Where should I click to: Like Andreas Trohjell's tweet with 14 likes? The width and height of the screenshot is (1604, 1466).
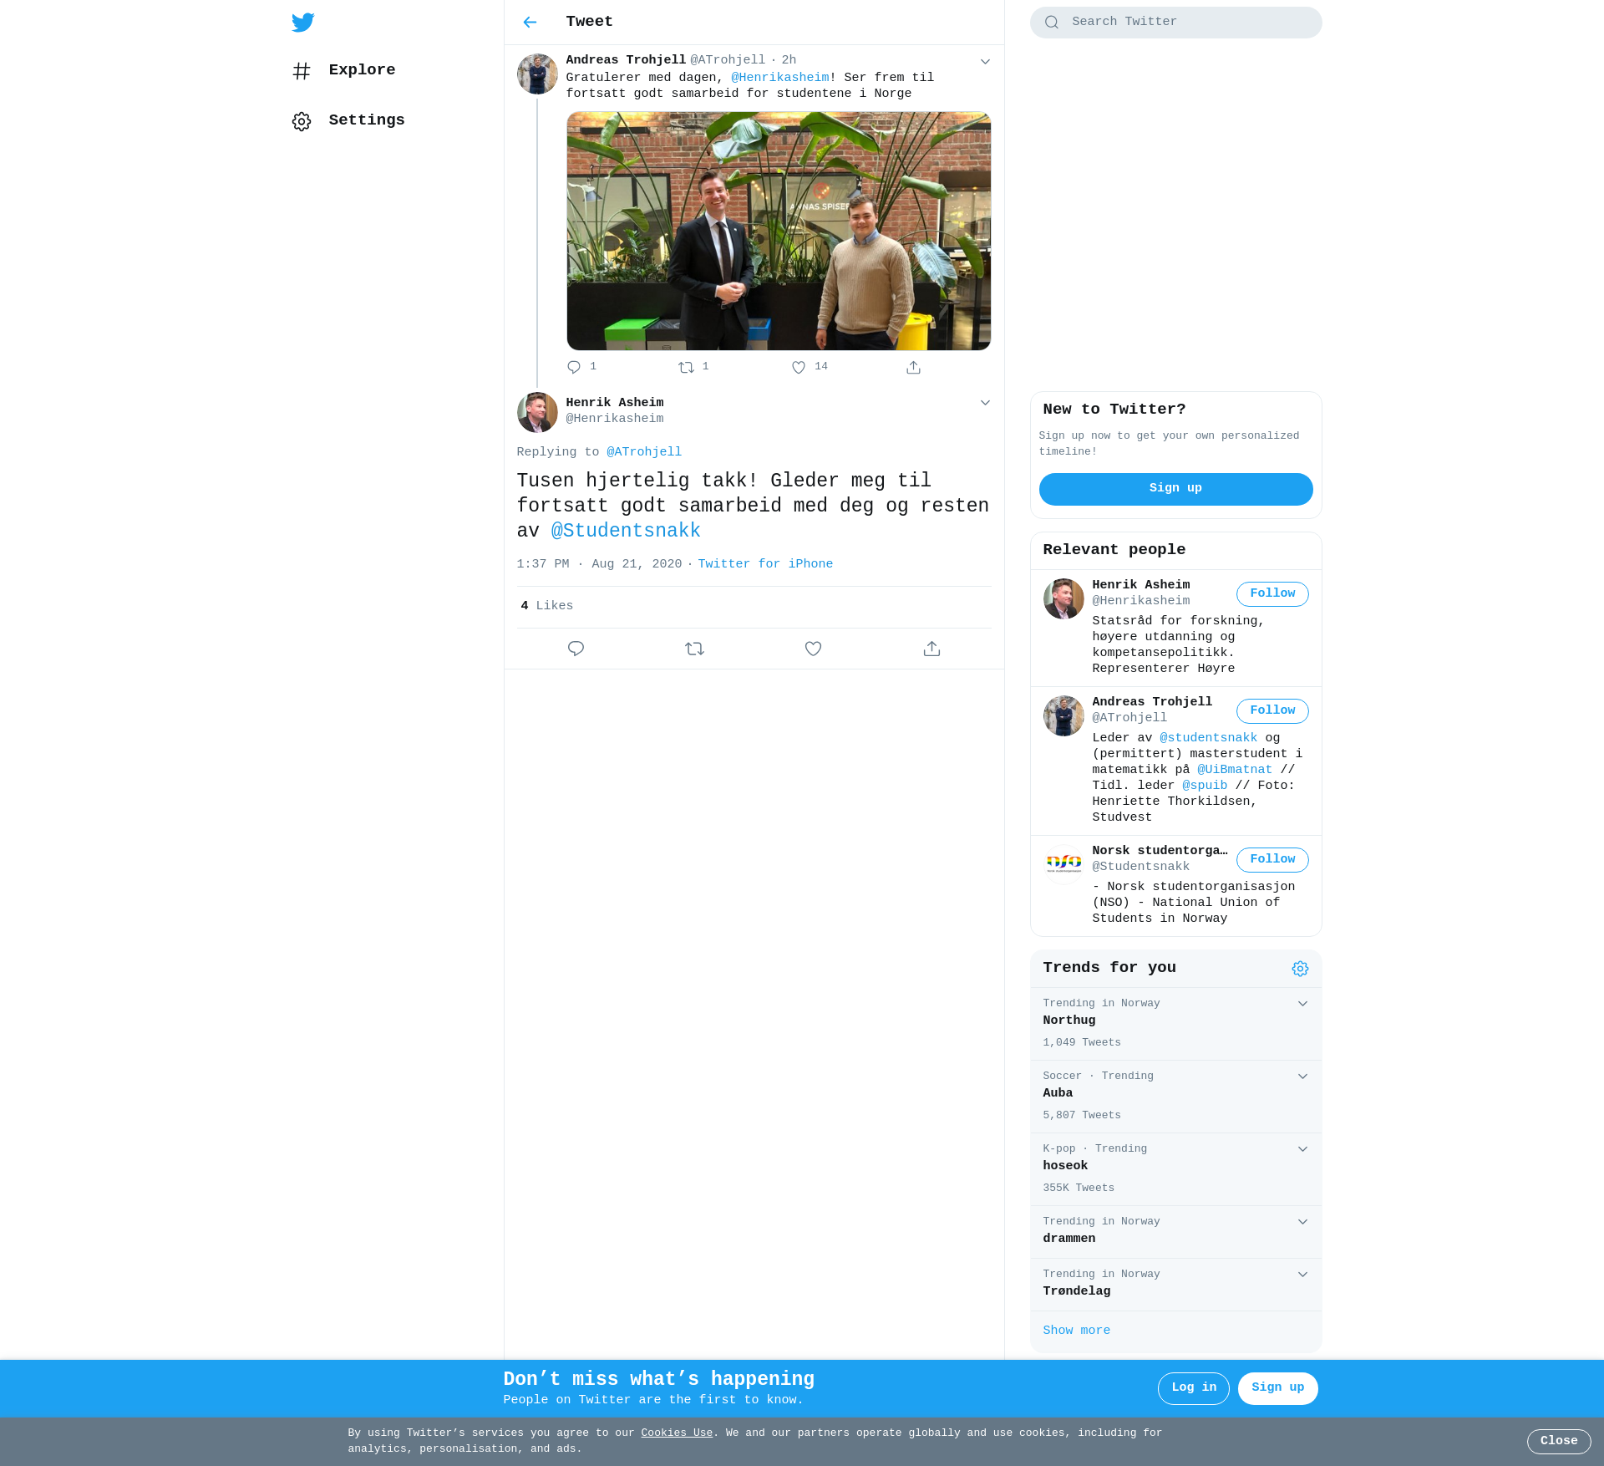pos(799,368)
